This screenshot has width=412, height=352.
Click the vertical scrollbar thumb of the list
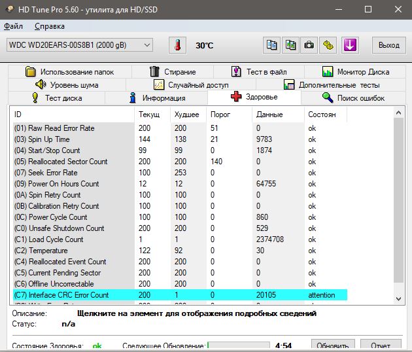[x=398, y=200]
